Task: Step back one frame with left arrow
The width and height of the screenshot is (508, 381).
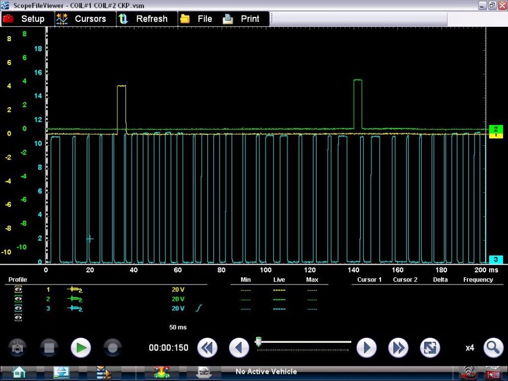Action: coord(239,348)
